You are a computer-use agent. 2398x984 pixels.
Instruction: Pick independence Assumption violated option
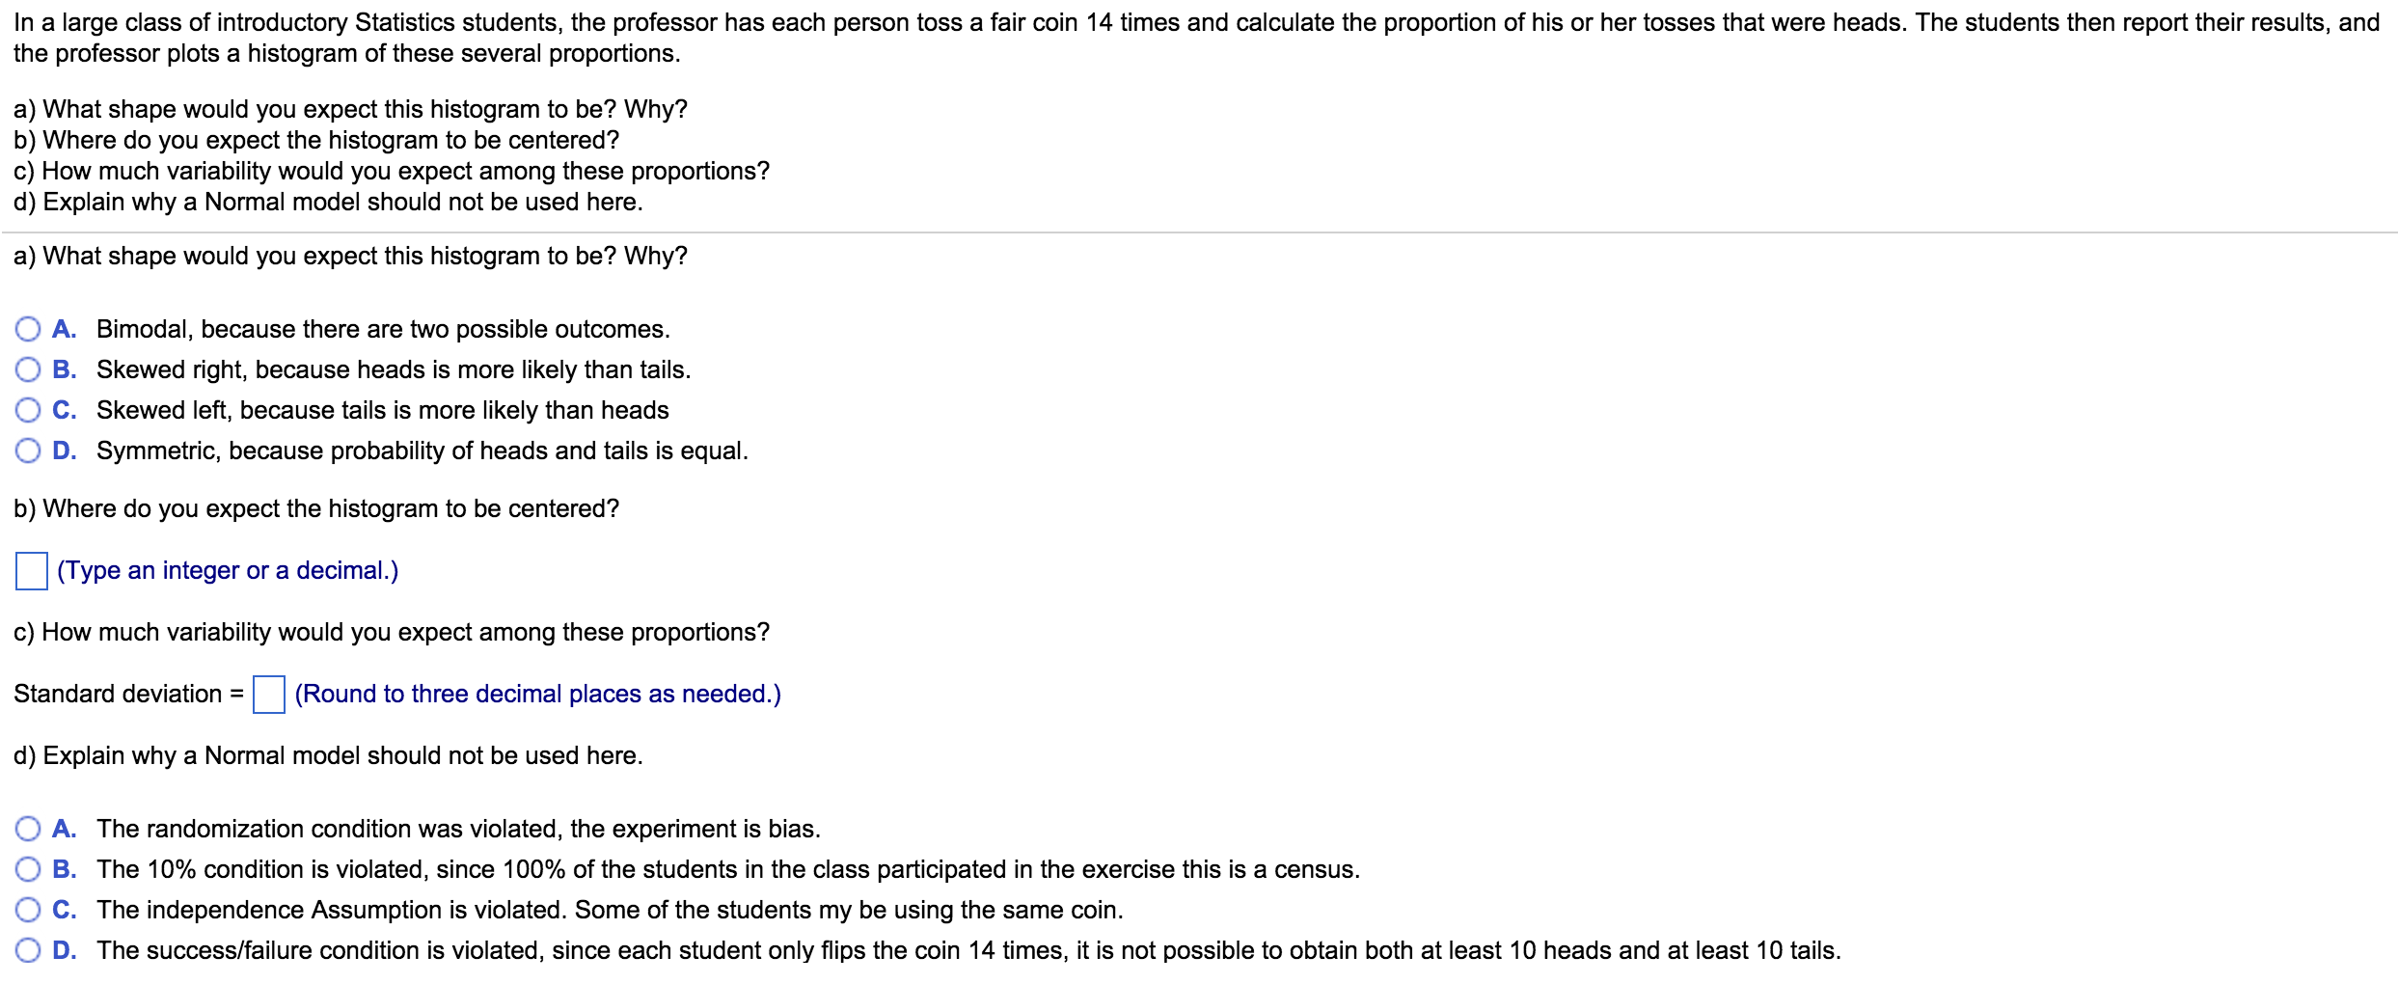(28, 911)
